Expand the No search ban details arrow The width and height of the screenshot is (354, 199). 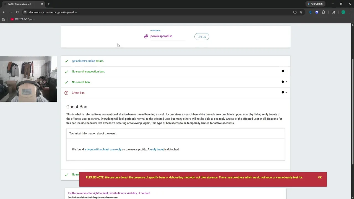coord(286,82)
